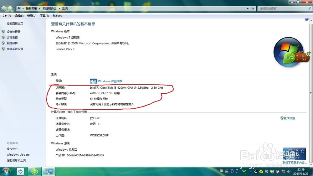Expand the arrow before 控制面板 breadcrumb
The width and height of the screenshot is (313, 176).
pos(23,8)
